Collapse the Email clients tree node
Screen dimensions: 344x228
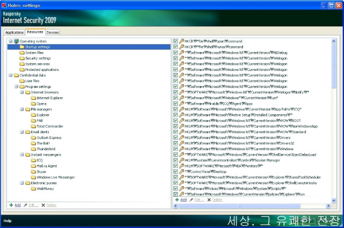coord(21,132)
